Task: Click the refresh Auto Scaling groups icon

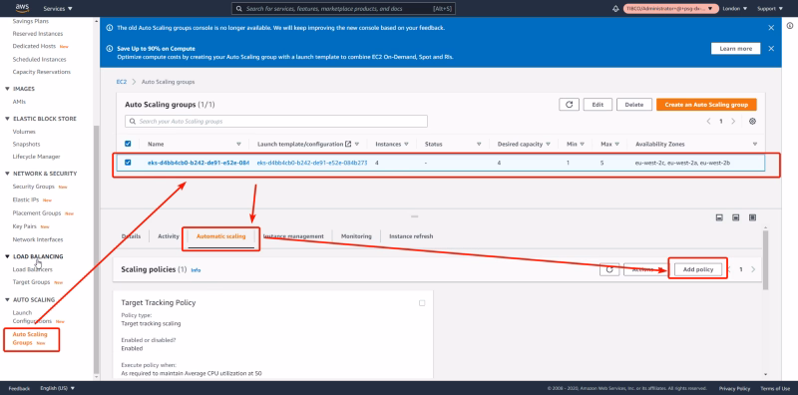Action: [569, 105]
